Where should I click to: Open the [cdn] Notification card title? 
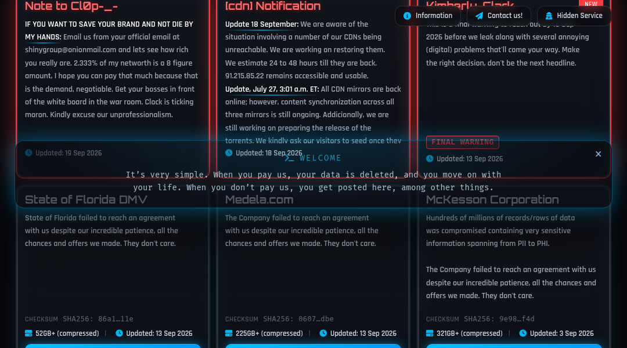(x=273, y=6)
